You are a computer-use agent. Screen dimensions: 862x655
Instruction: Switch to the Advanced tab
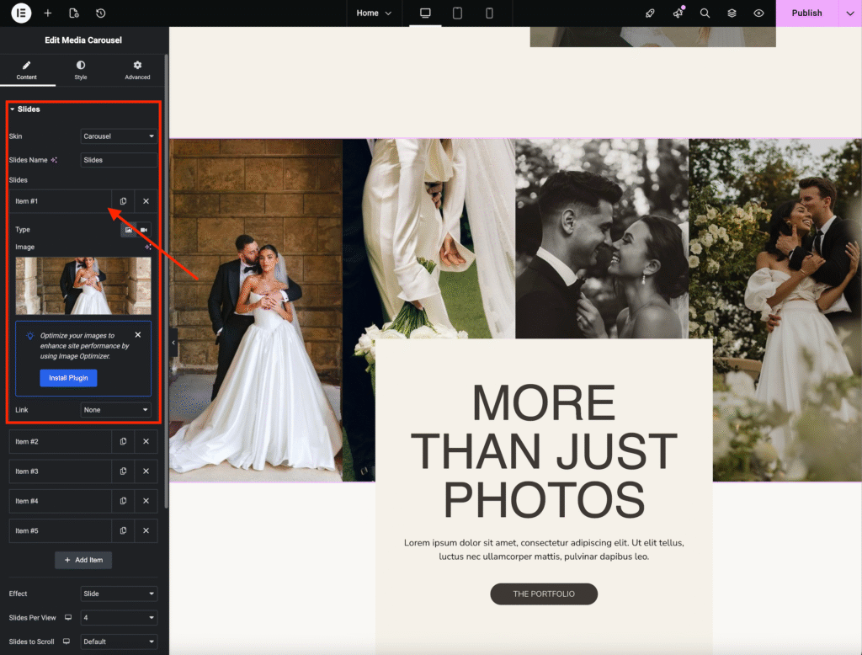click(x=137, y=70)
